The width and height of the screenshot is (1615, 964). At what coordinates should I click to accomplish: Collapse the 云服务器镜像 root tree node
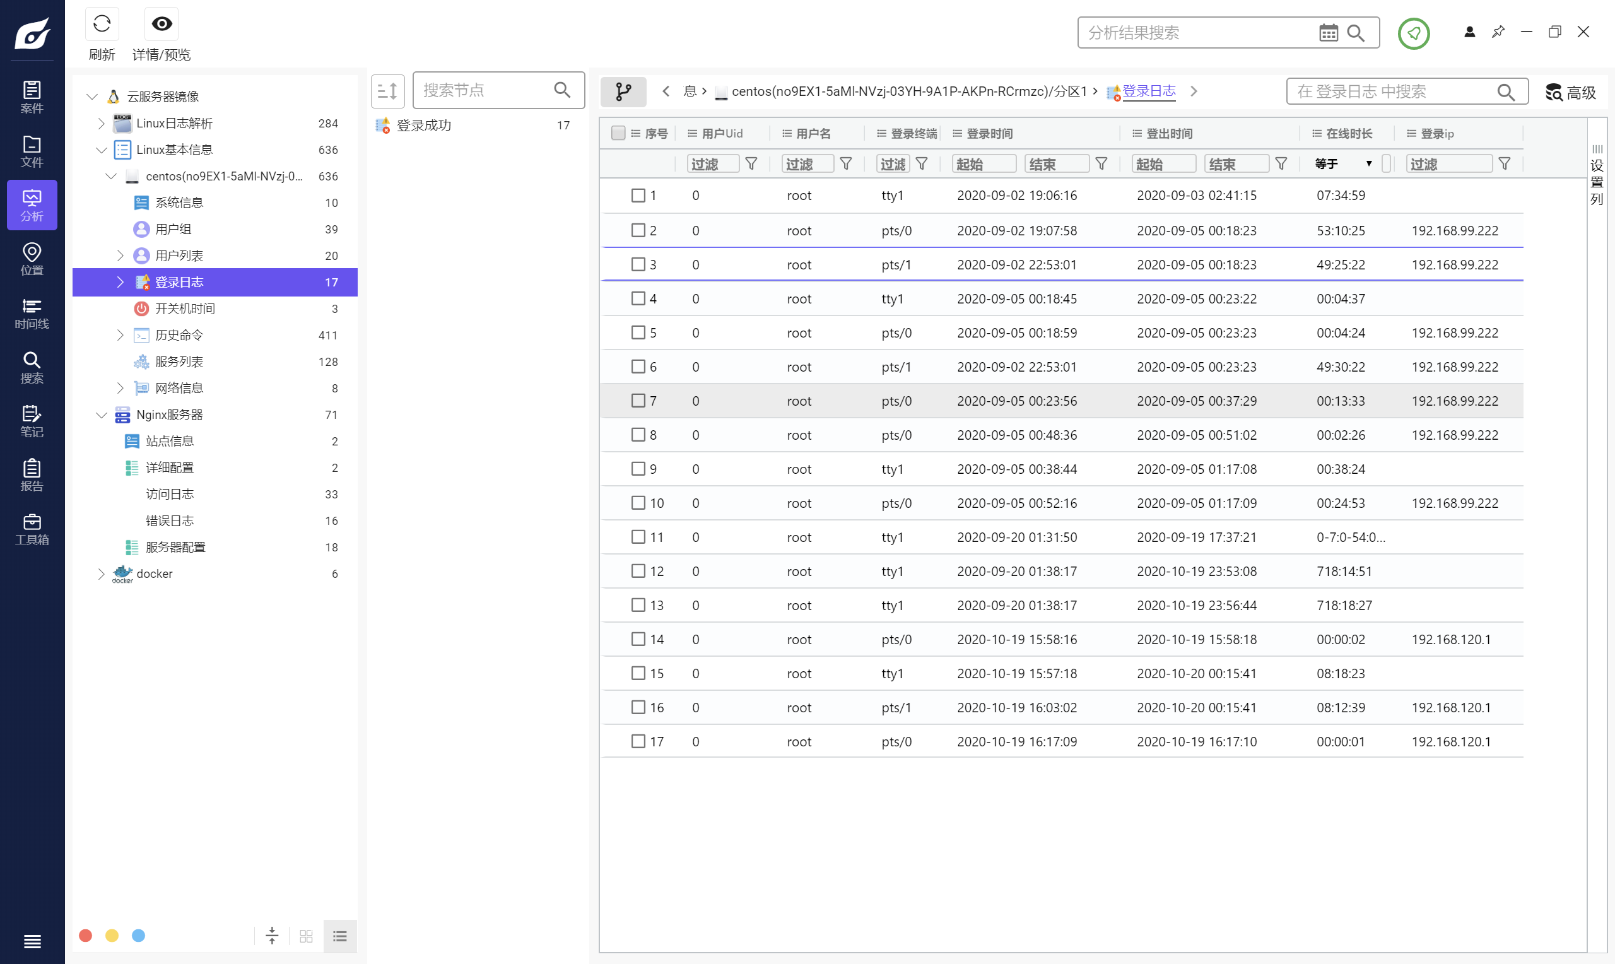click(x=91, y=96)
